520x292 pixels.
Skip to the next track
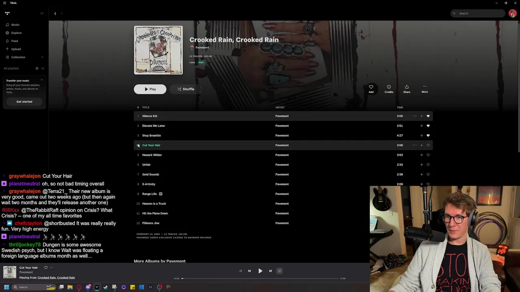click(271, 271)
